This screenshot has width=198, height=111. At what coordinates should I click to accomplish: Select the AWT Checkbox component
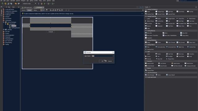tap(191, 54)
